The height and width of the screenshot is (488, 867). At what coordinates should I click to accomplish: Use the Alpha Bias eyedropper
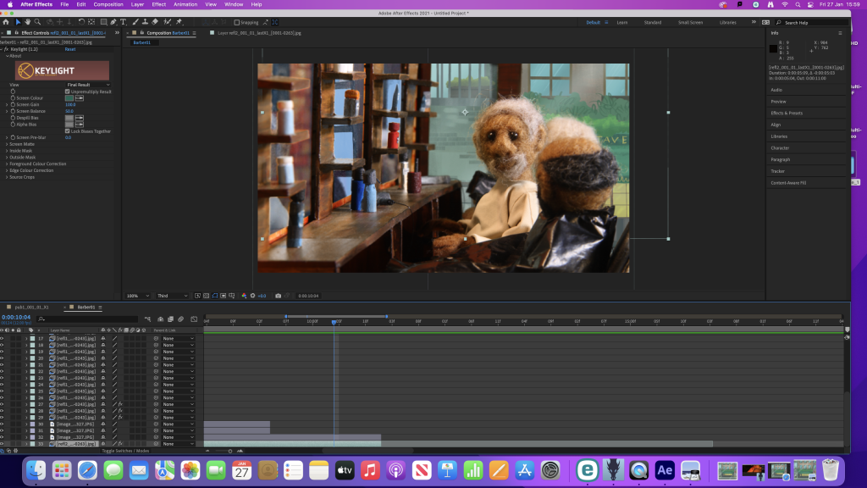[x=80, y=125]
